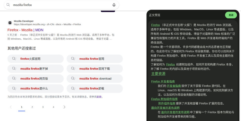The image size is (241, 121).
Task: Select suggestion 'firefox火狐官网'
Action: point(30,59)
